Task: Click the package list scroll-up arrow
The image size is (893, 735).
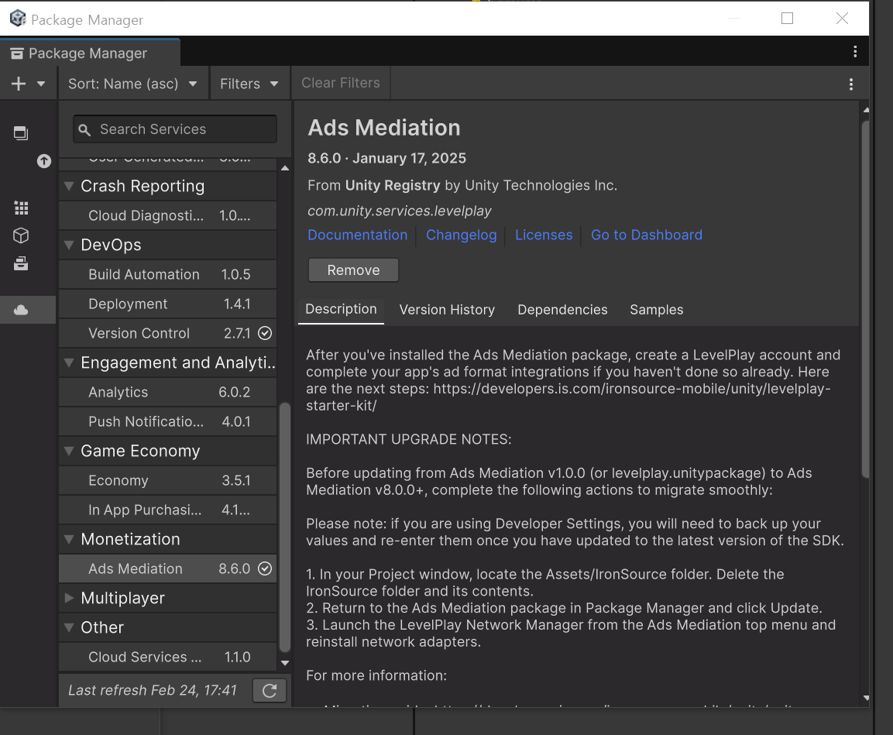Action: coord(285,168)
